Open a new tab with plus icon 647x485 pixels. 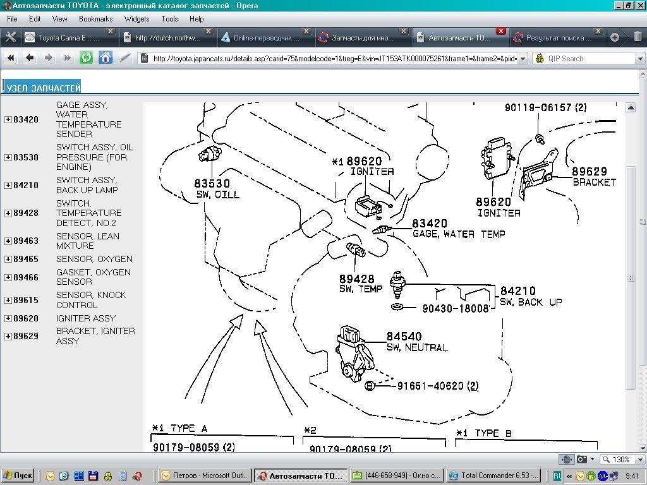tap(614, 37)
